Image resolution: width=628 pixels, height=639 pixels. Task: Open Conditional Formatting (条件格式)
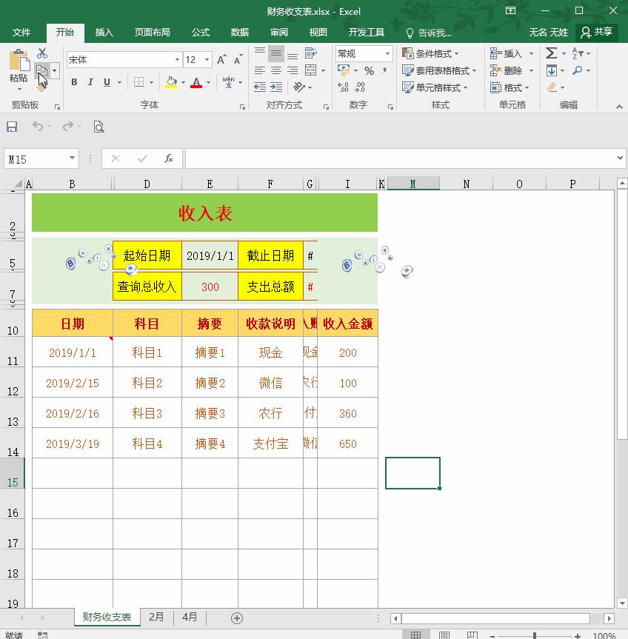tap(427, 53)
